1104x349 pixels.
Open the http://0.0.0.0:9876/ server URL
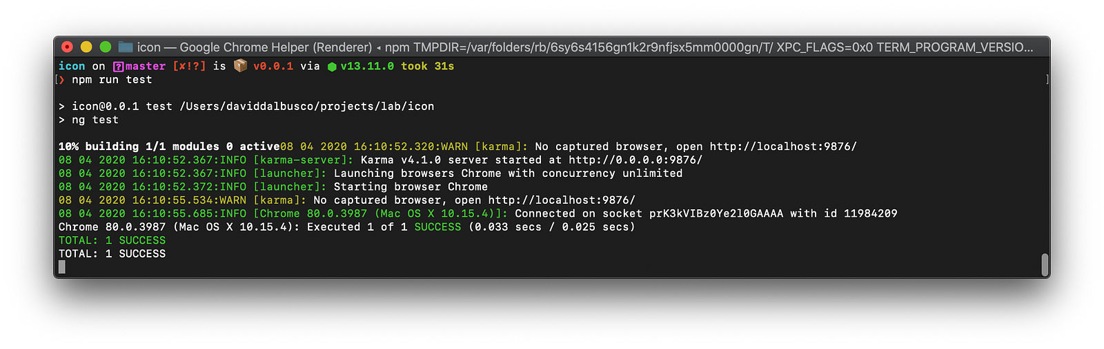click(x=635, y=160)
